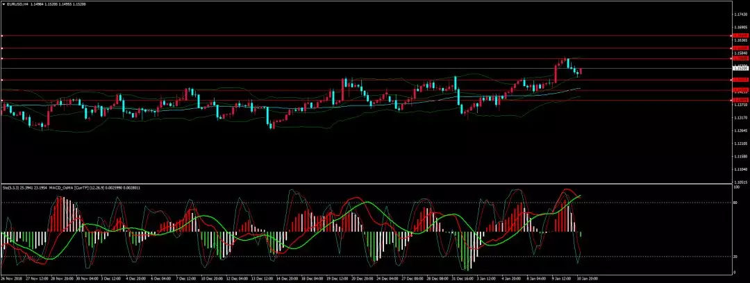Screen dimensions: 750x283
Task: Click the 1.17430 price axis label
Action: [x=740, y=15]
